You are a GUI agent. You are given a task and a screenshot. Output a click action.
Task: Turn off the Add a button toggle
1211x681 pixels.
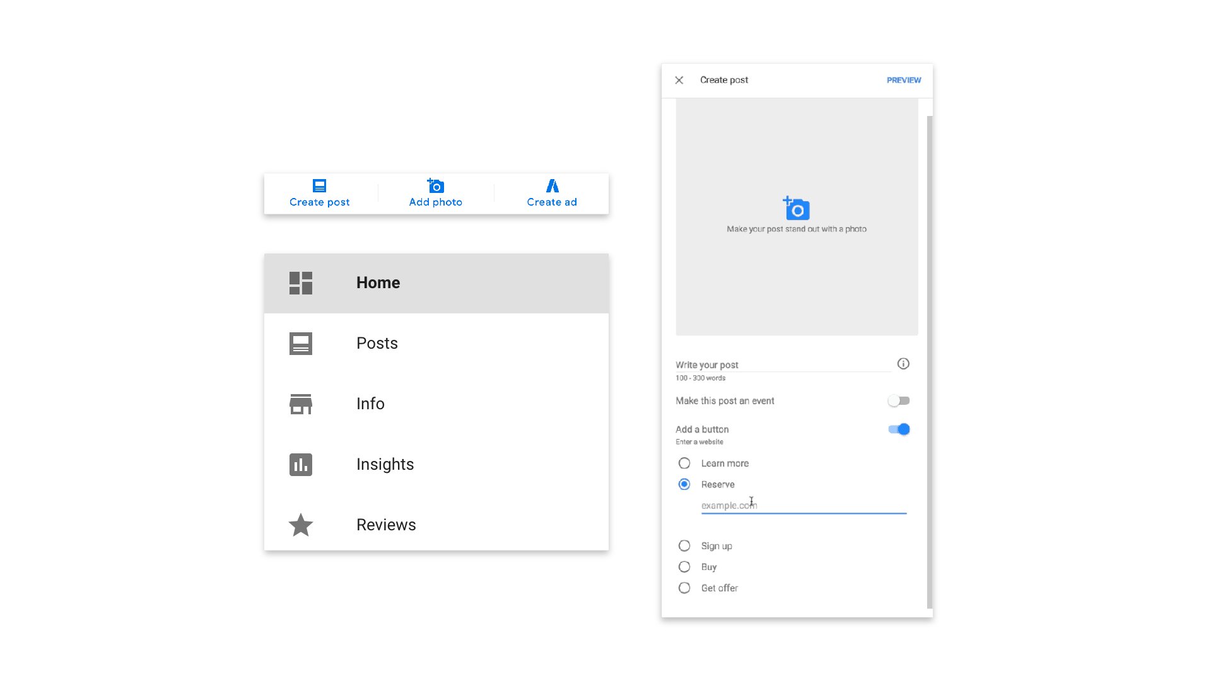click(x=899, y=429)
